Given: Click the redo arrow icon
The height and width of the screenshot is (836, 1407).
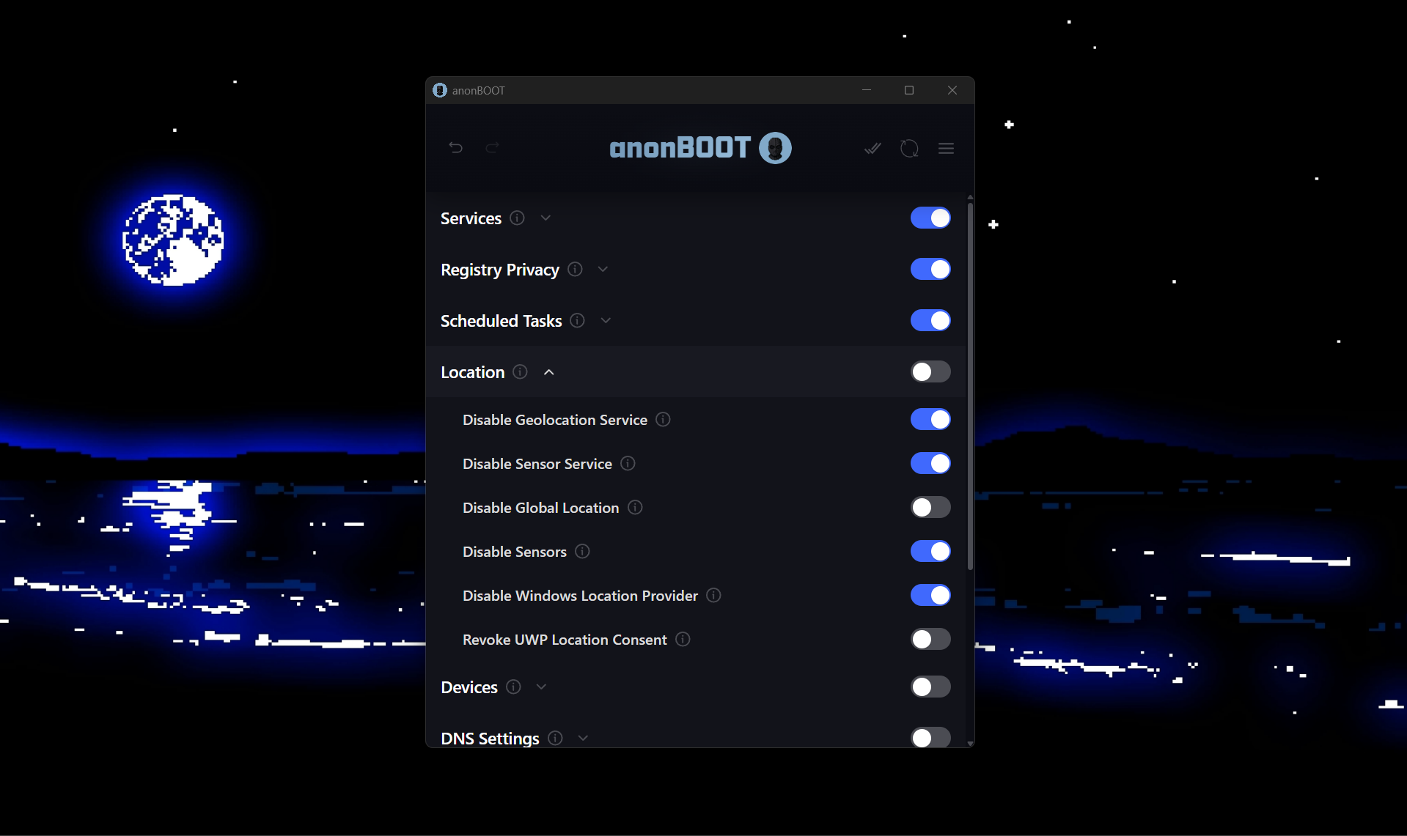Looking at the screenshot, I should click(493, 147).
